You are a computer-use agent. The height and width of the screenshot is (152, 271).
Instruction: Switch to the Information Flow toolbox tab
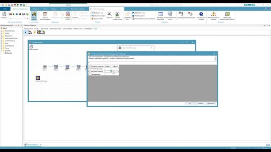click(55, 29)
